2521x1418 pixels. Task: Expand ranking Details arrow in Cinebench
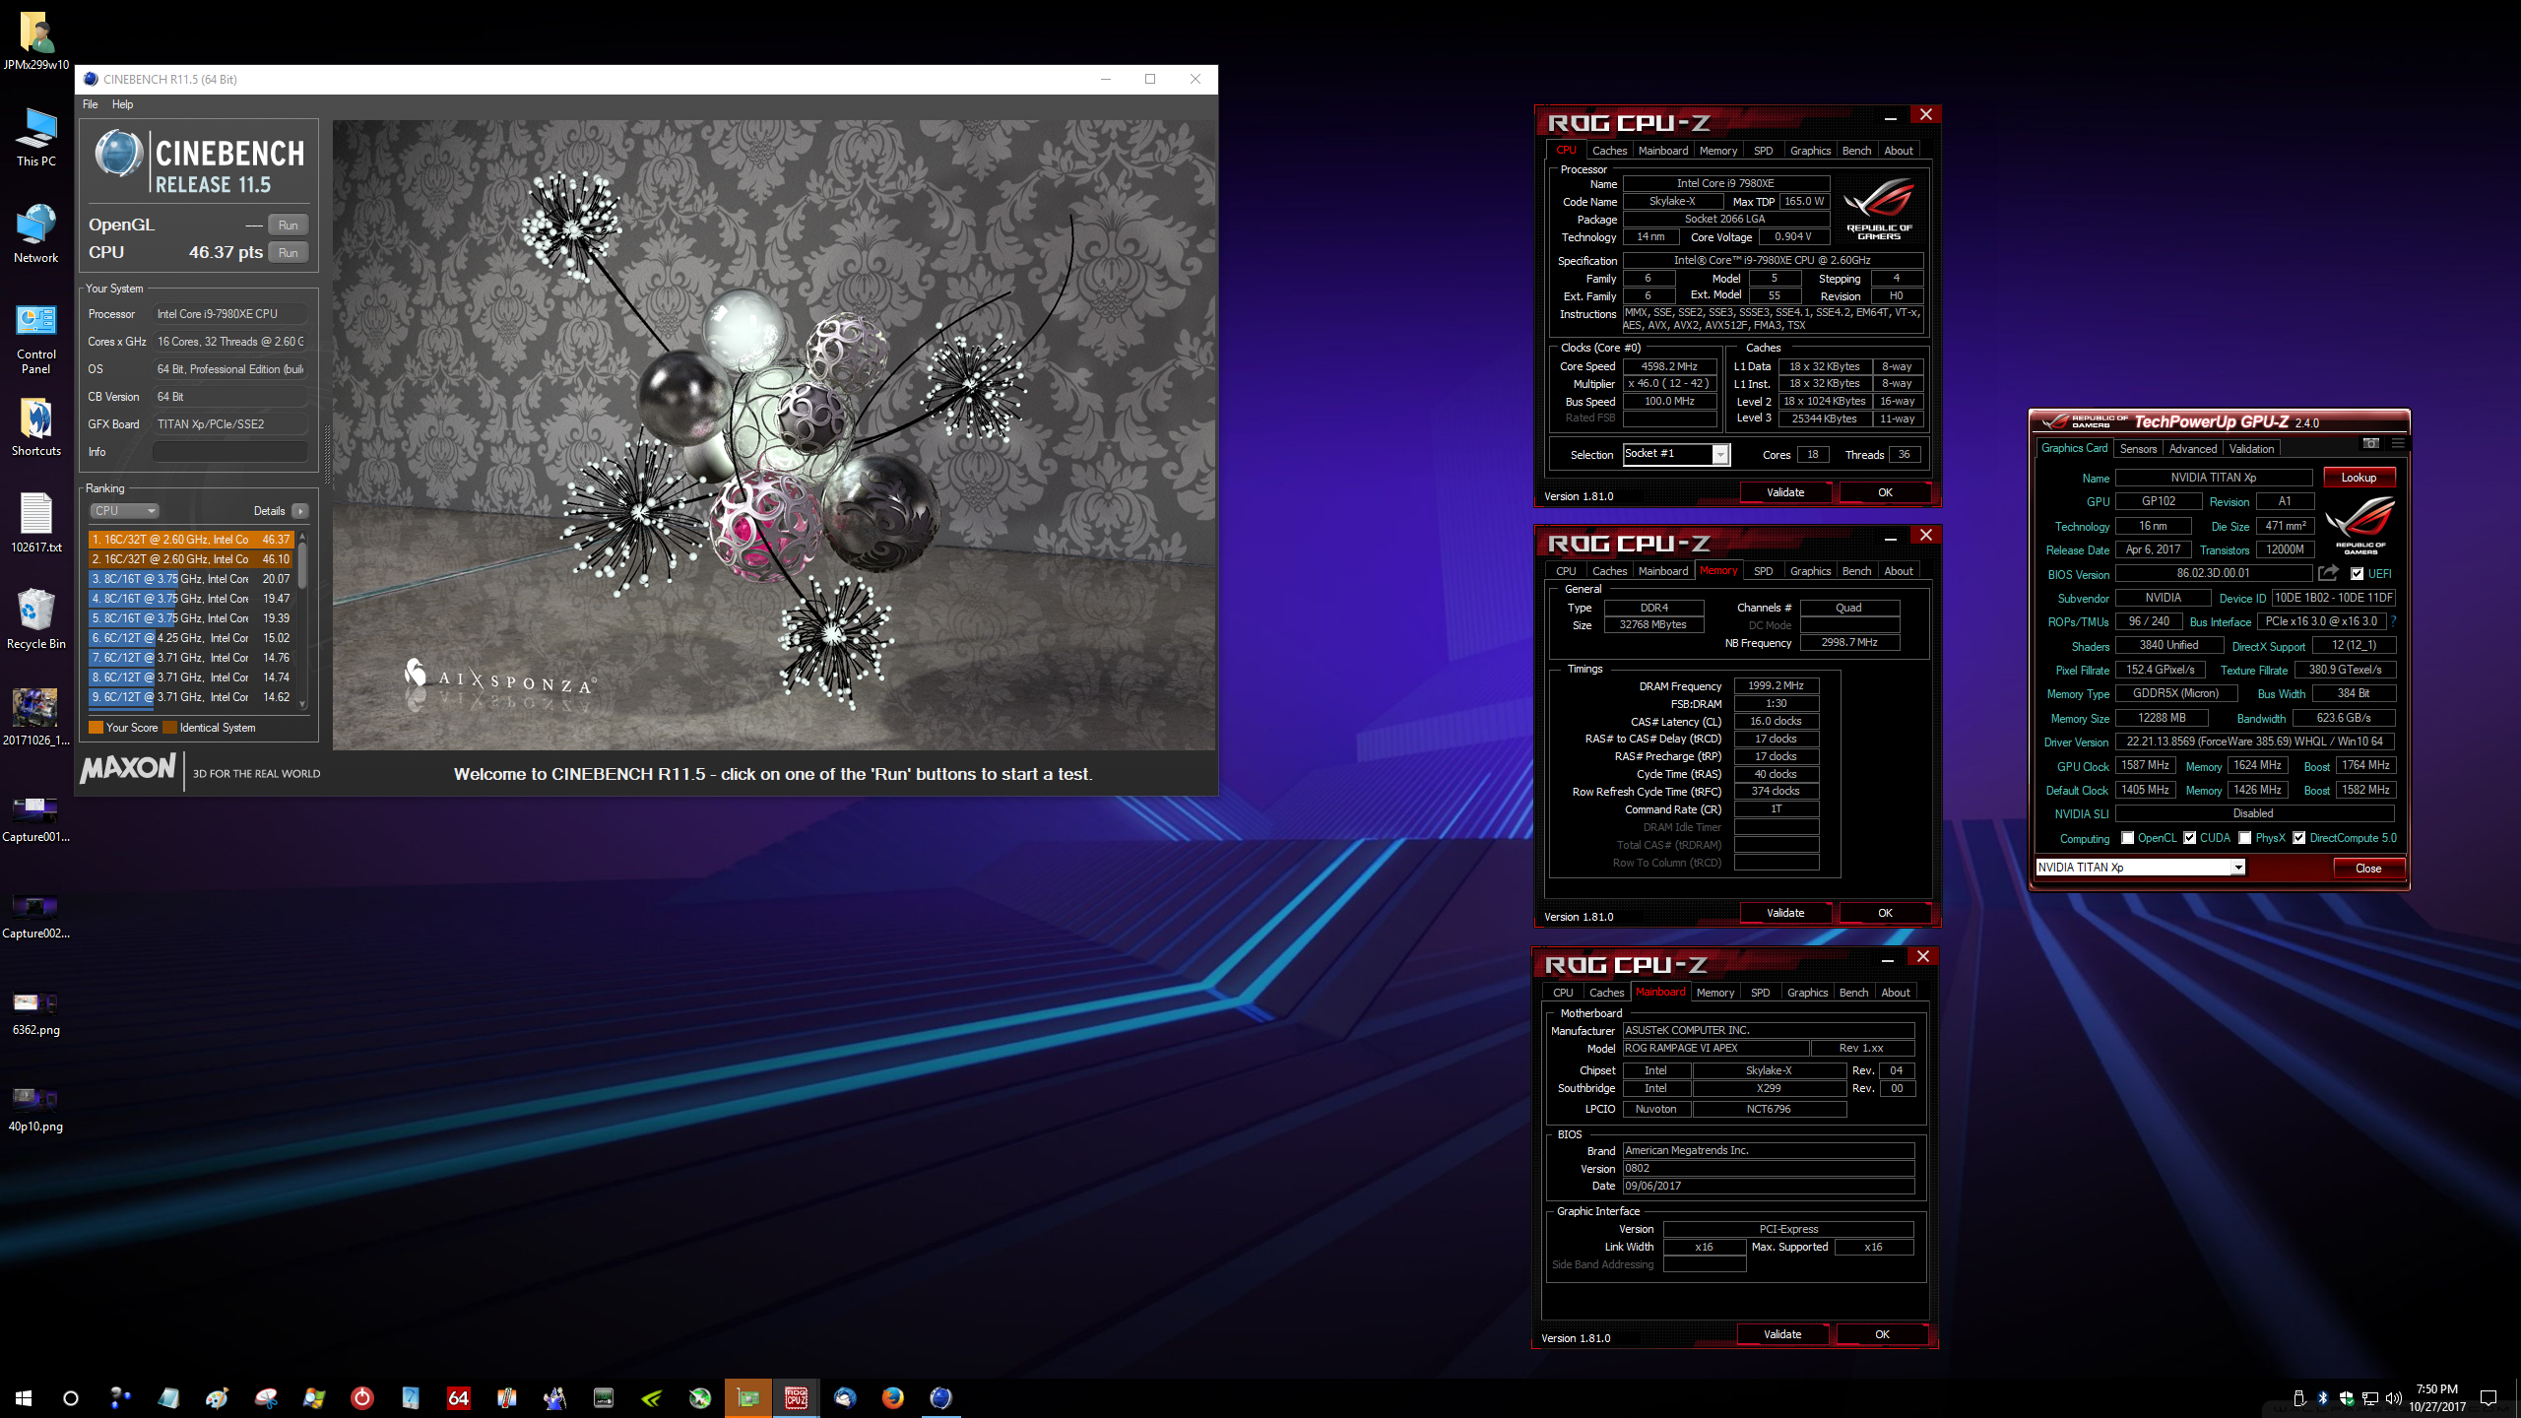300,511
